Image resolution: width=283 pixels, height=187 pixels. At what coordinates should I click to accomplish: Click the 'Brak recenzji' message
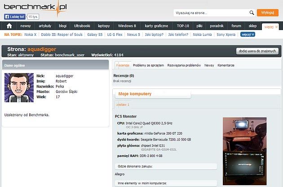coord(122,81)
